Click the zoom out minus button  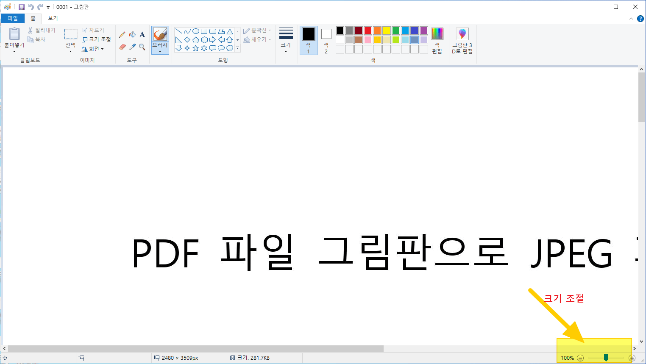click(580, 358)
